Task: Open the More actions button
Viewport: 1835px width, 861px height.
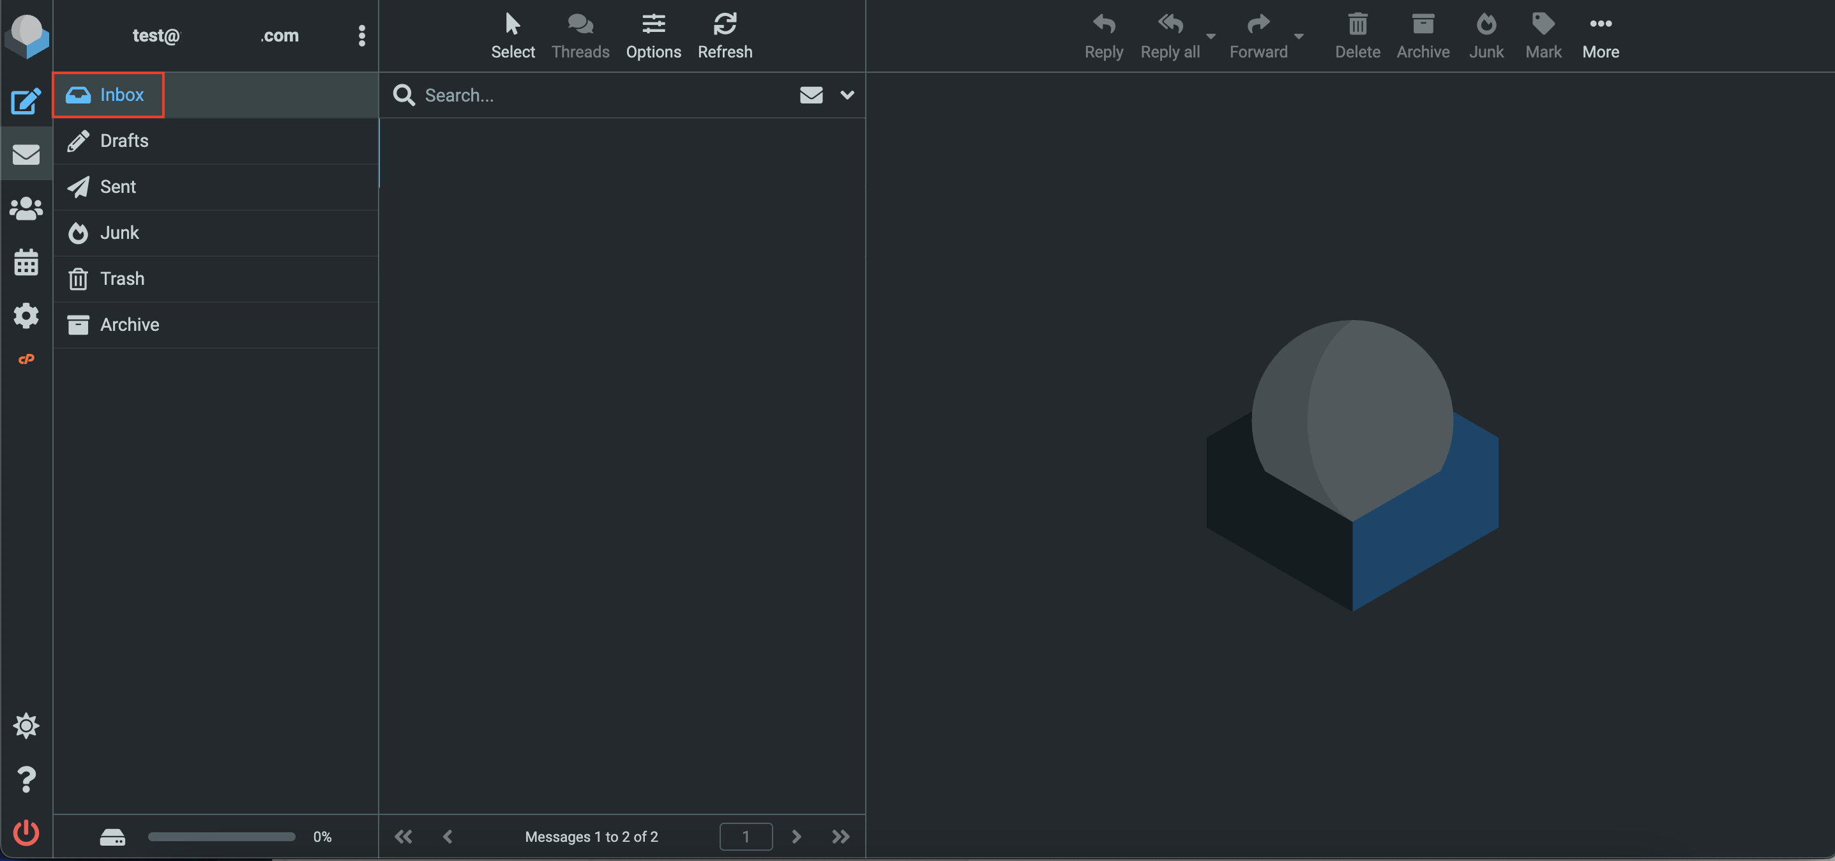Action: (x=1600, y=36)
